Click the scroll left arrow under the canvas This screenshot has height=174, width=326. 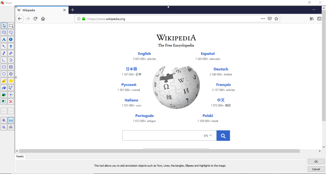click(17, 151)
